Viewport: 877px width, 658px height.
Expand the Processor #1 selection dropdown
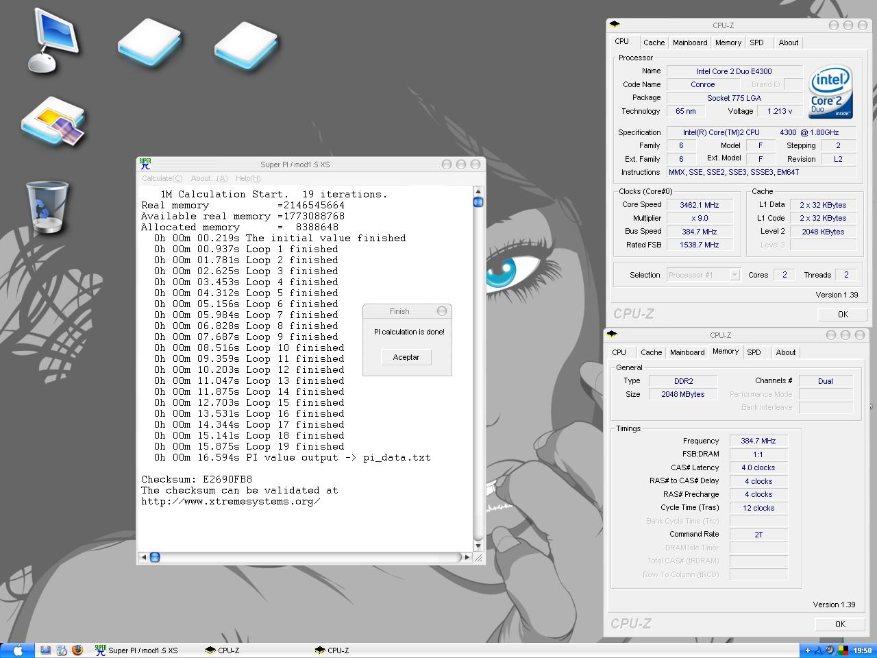point(734,275)
